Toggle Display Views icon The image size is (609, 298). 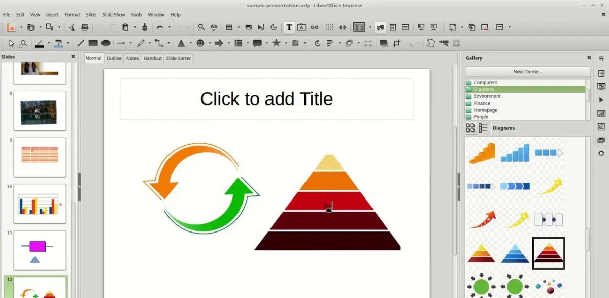coord(359,27)
